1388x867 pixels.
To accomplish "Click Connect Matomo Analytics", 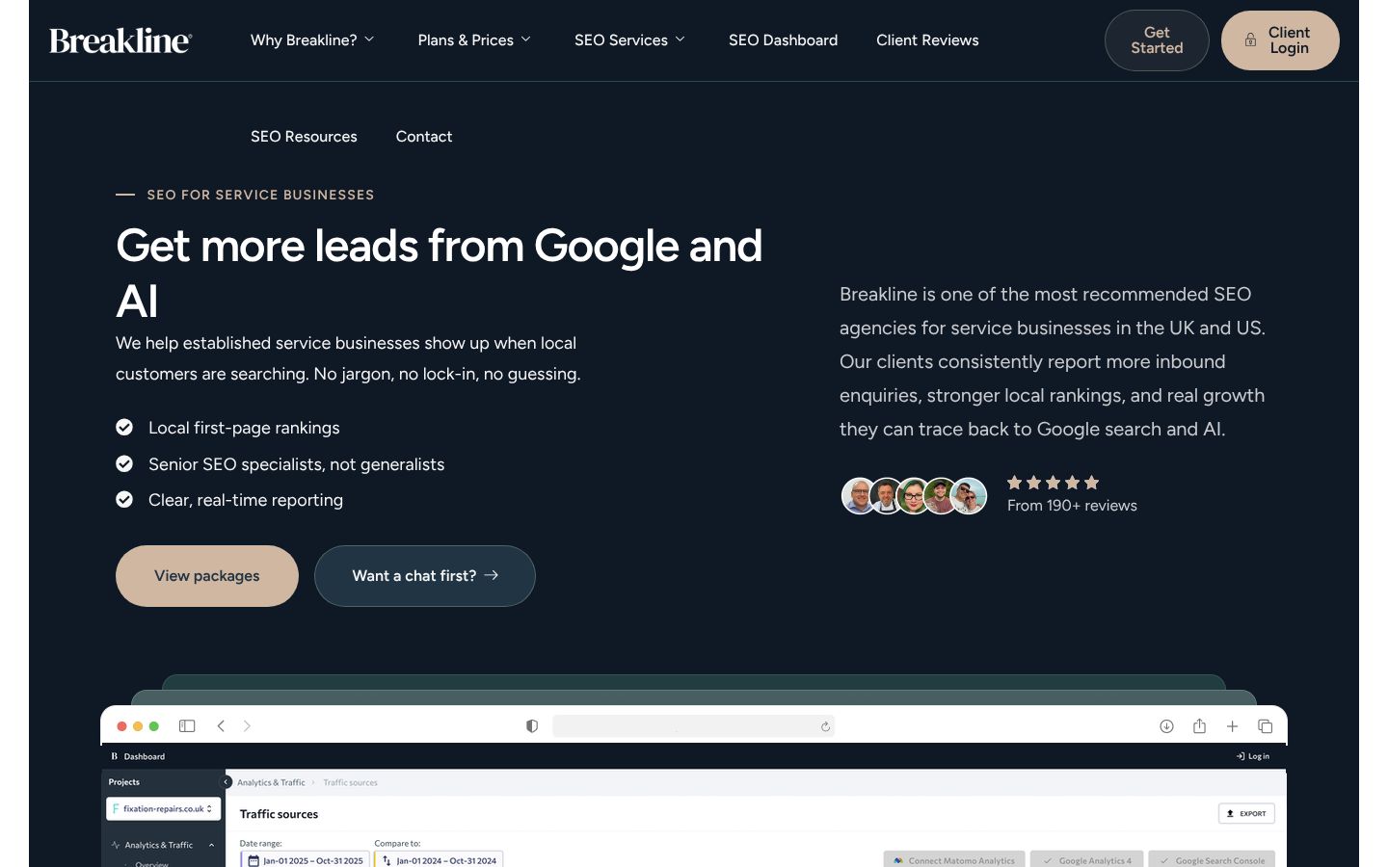I will coord(954,860).
